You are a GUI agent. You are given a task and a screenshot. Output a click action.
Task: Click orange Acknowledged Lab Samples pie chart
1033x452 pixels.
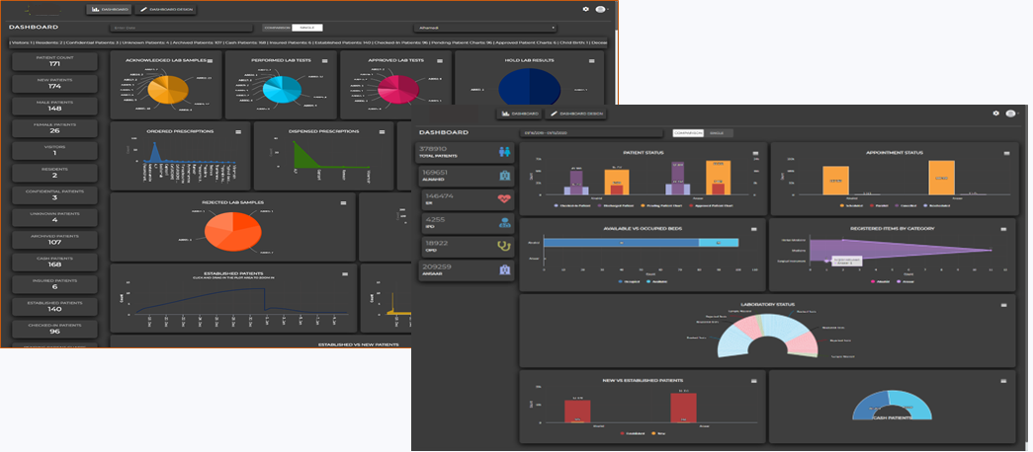click(169, 90)
